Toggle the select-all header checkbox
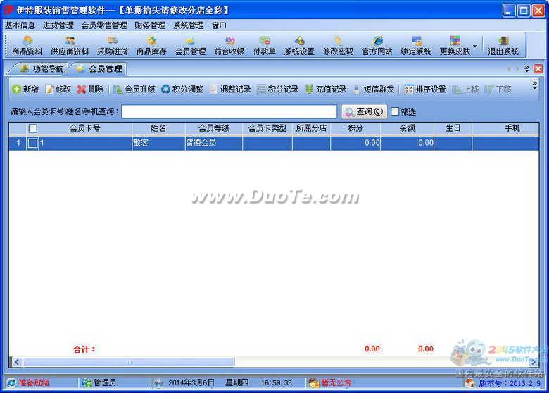The image size is (549, 393). click(x=32, y=128)
